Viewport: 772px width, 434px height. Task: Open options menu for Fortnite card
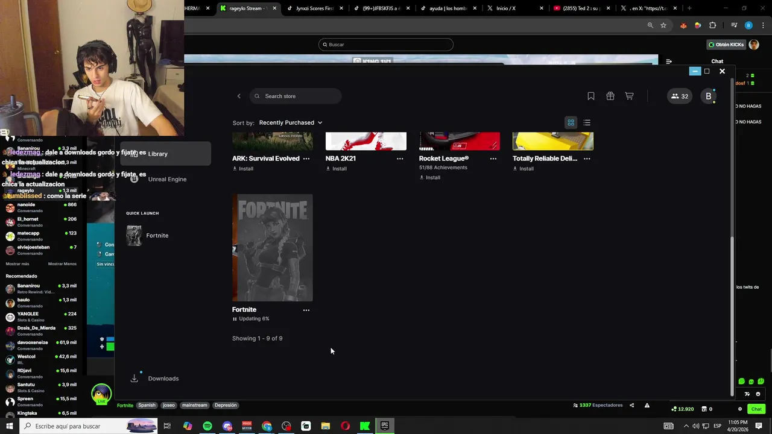(306, 310)
